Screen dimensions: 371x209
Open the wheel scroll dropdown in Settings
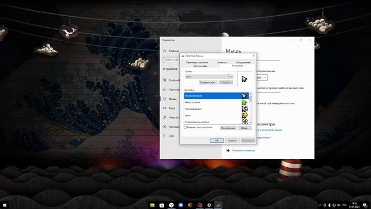click(262, 77)
